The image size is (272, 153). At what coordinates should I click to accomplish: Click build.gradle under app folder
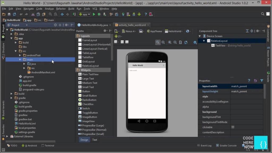pos(29,85)
